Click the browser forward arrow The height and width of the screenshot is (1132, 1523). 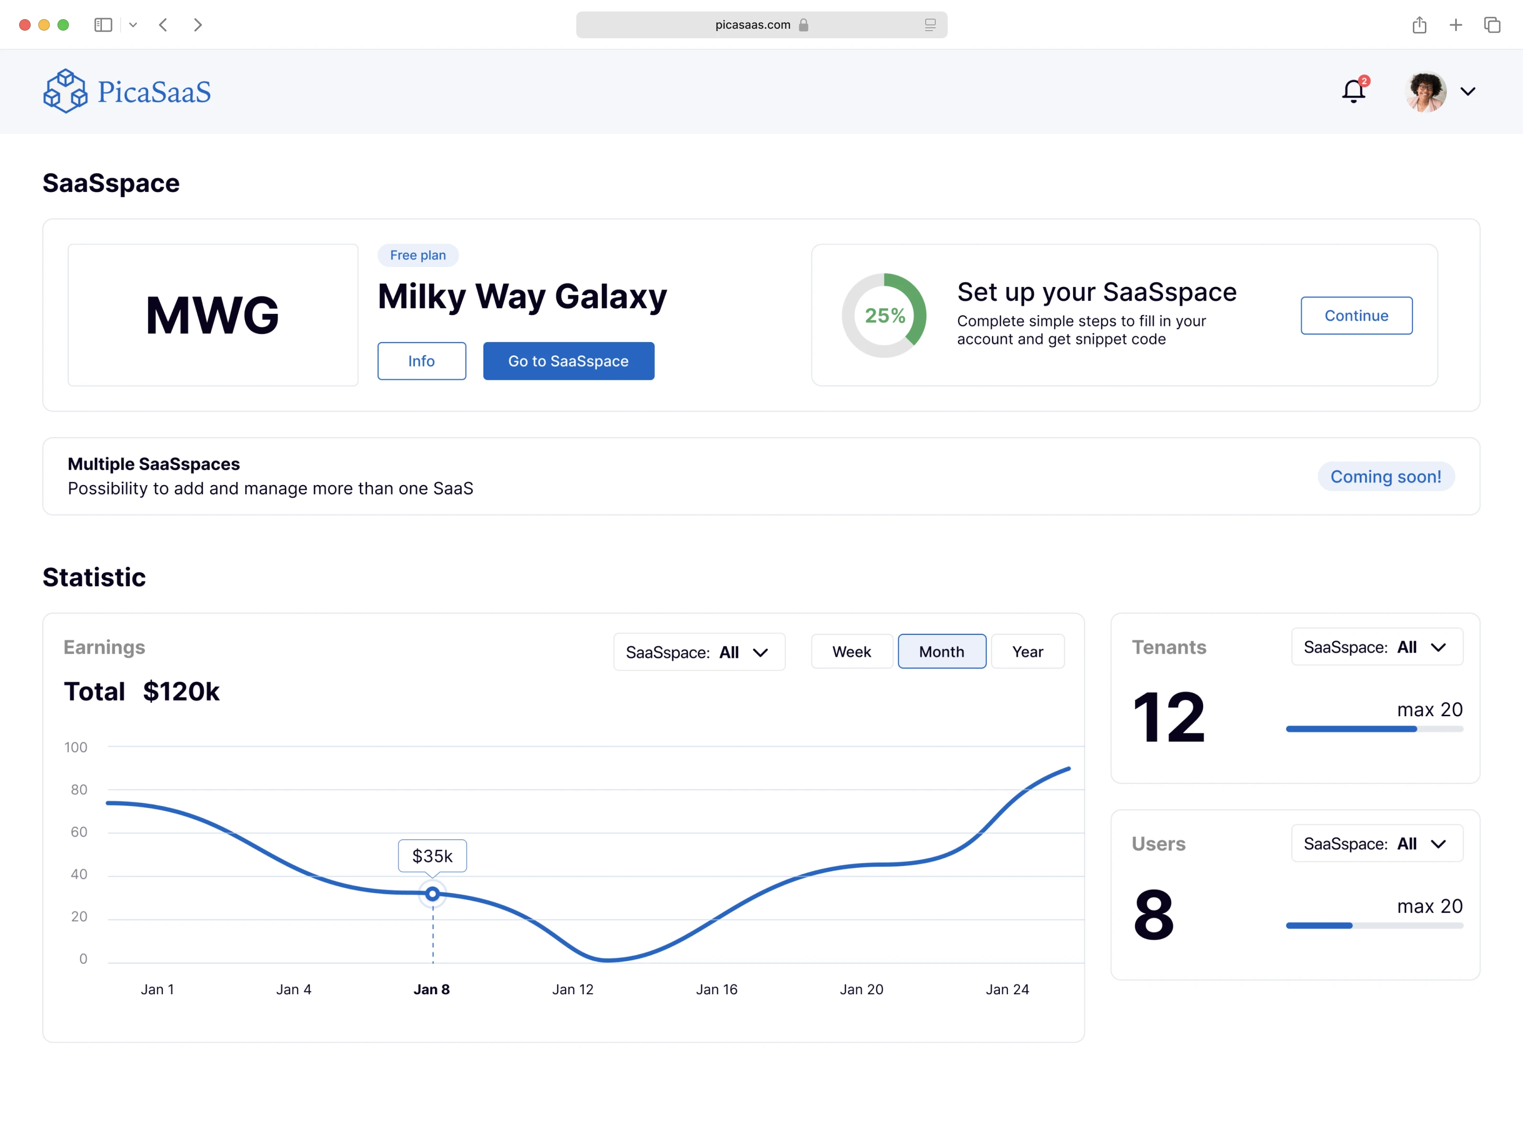[198, 25]
